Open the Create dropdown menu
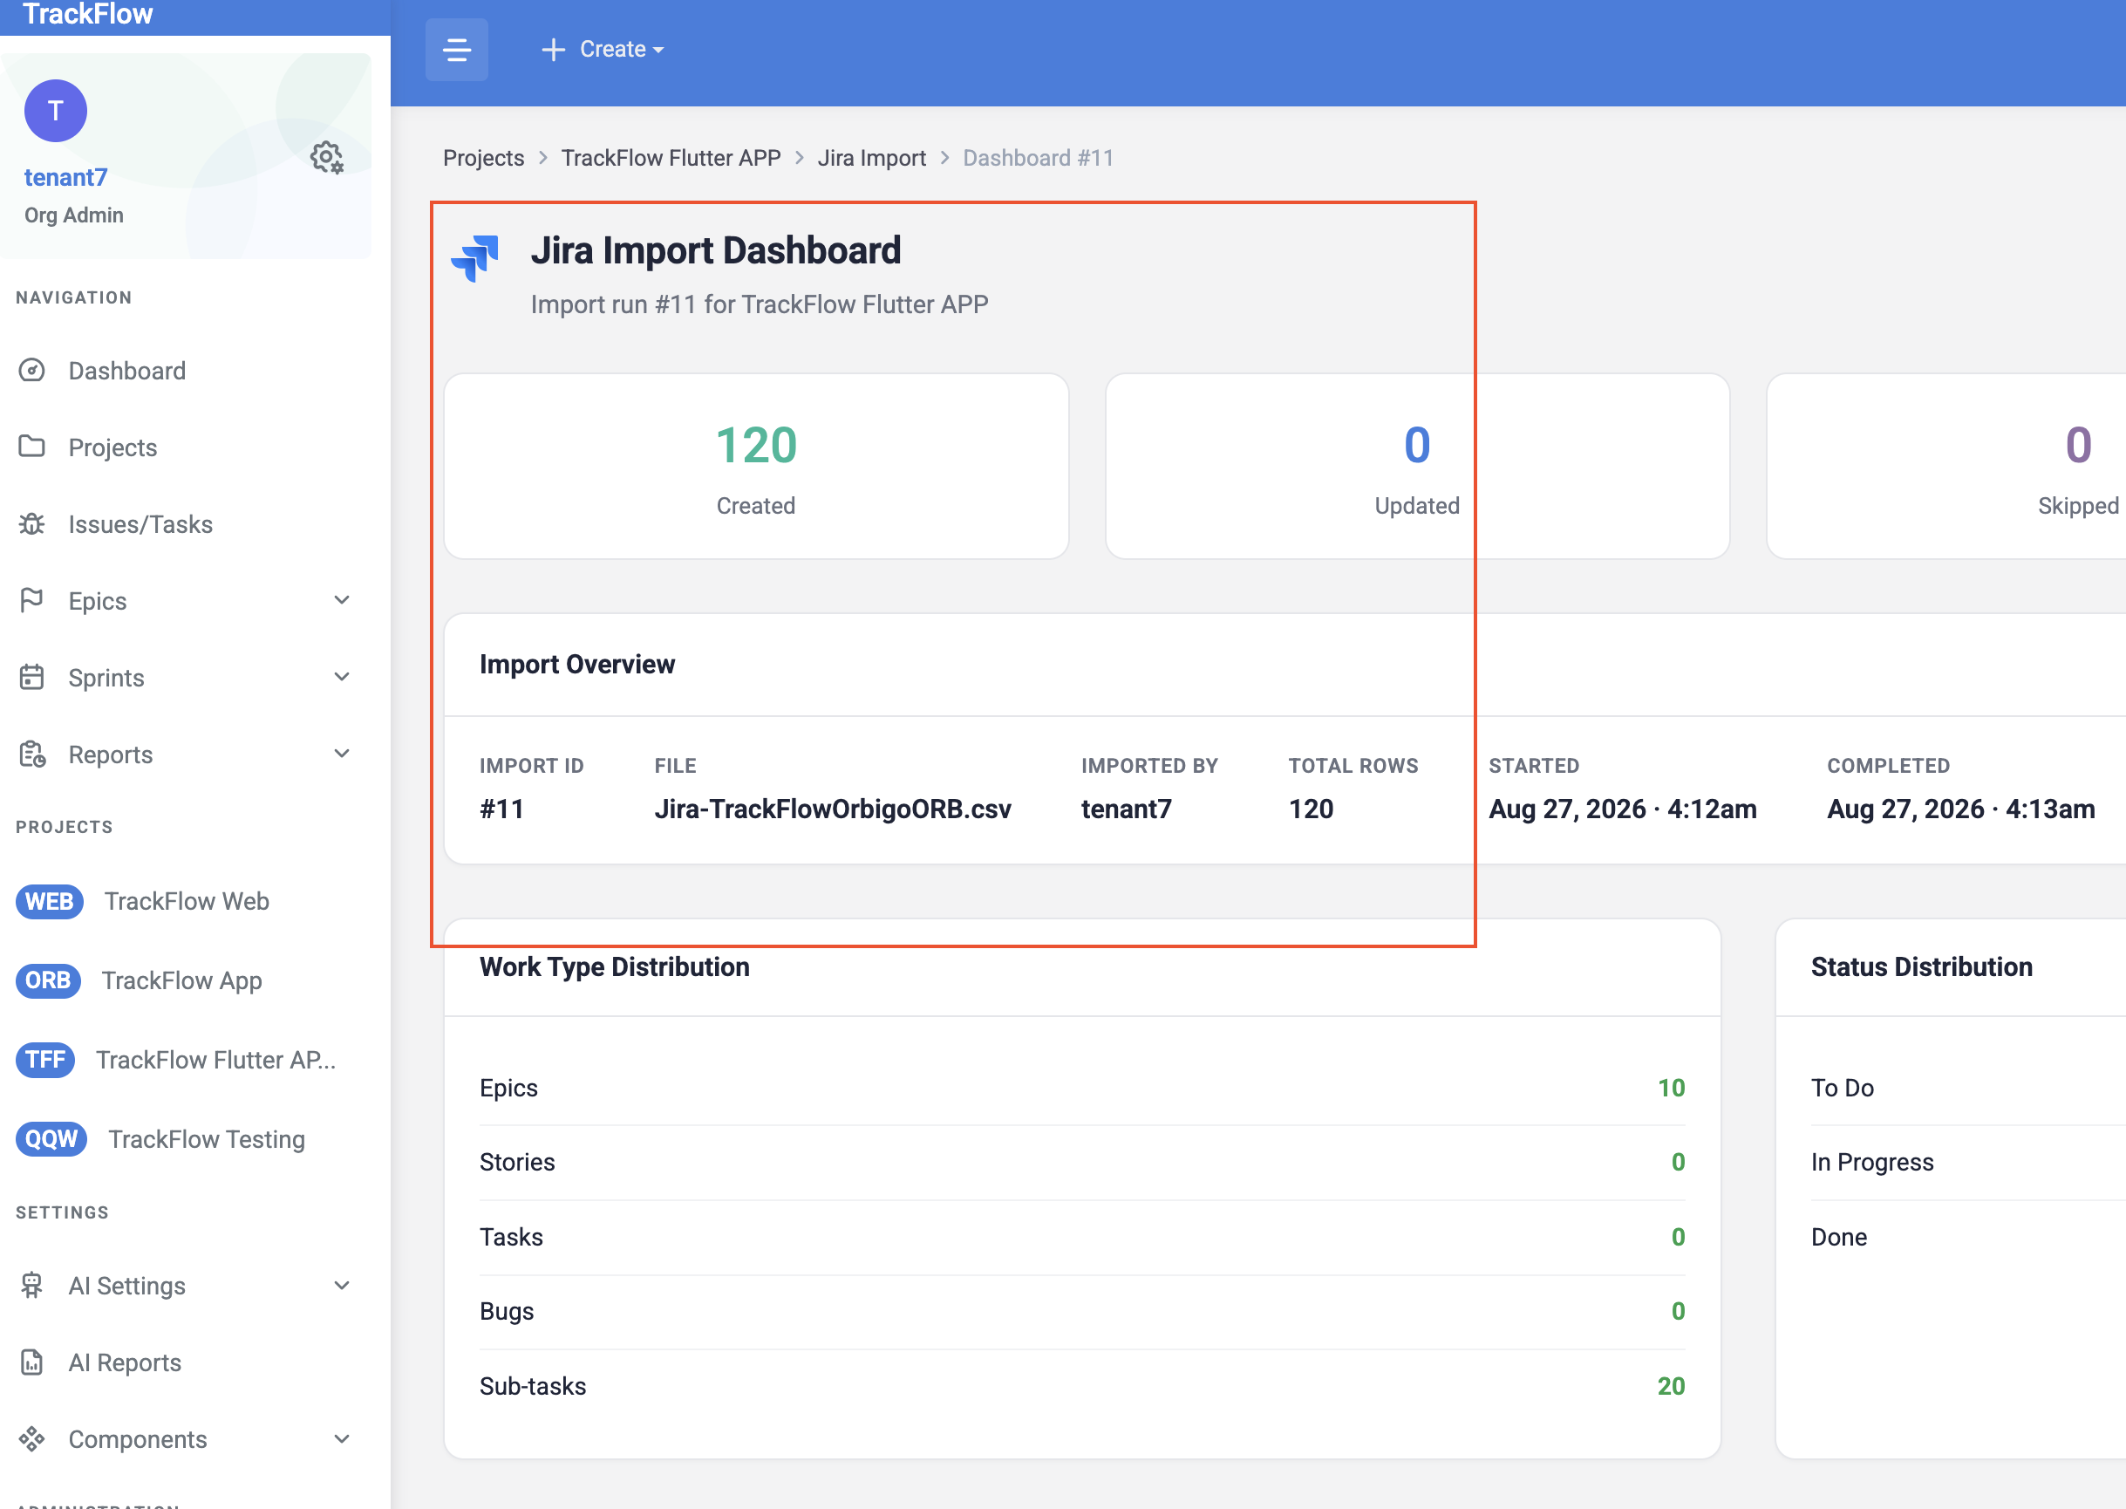This screenshot has width=2126, height=1509. 603,49
